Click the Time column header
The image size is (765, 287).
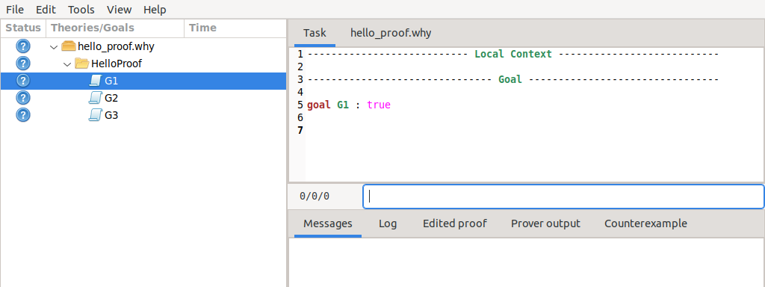[235, 28]
